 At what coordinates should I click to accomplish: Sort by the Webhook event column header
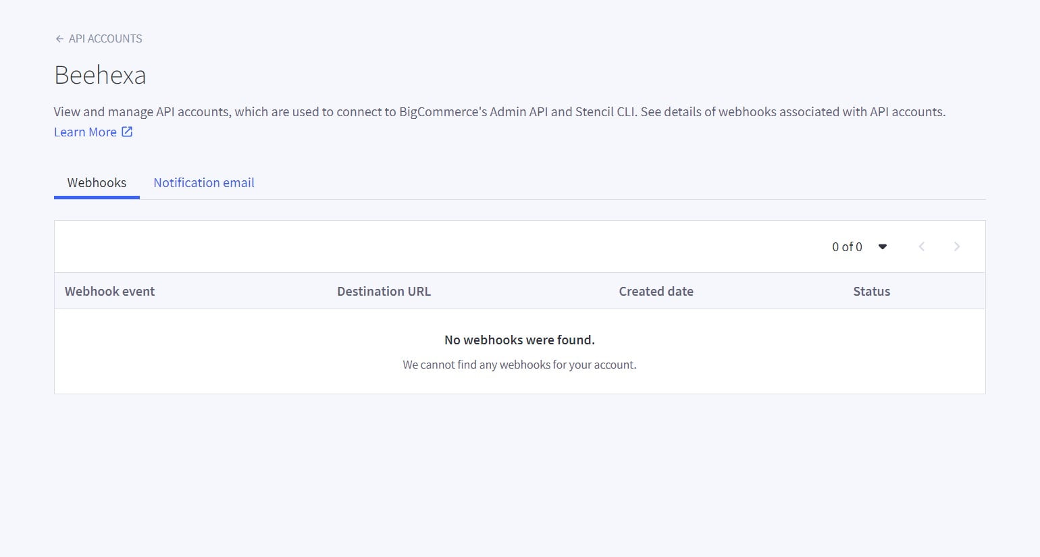tap(109, 291)
